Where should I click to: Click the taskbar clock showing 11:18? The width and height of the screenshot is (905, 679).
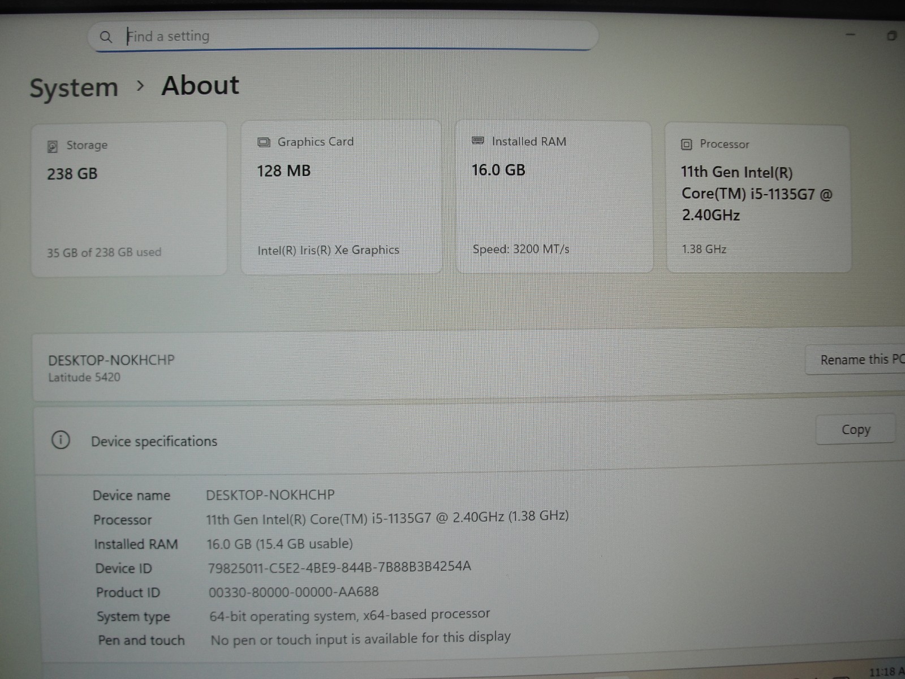tap(886, 672)
